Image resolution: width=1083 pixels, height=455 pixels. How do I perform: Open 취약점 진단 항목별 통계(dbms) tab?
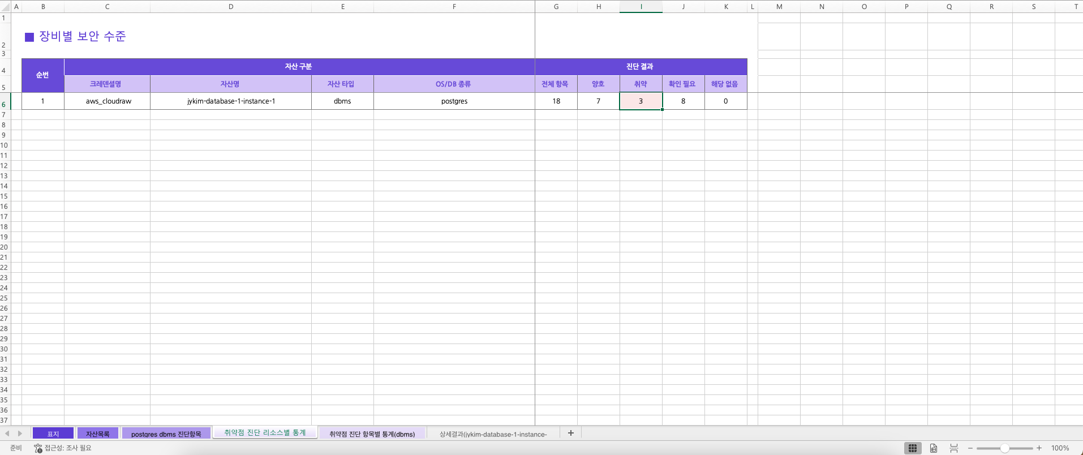tap(372, 433)
